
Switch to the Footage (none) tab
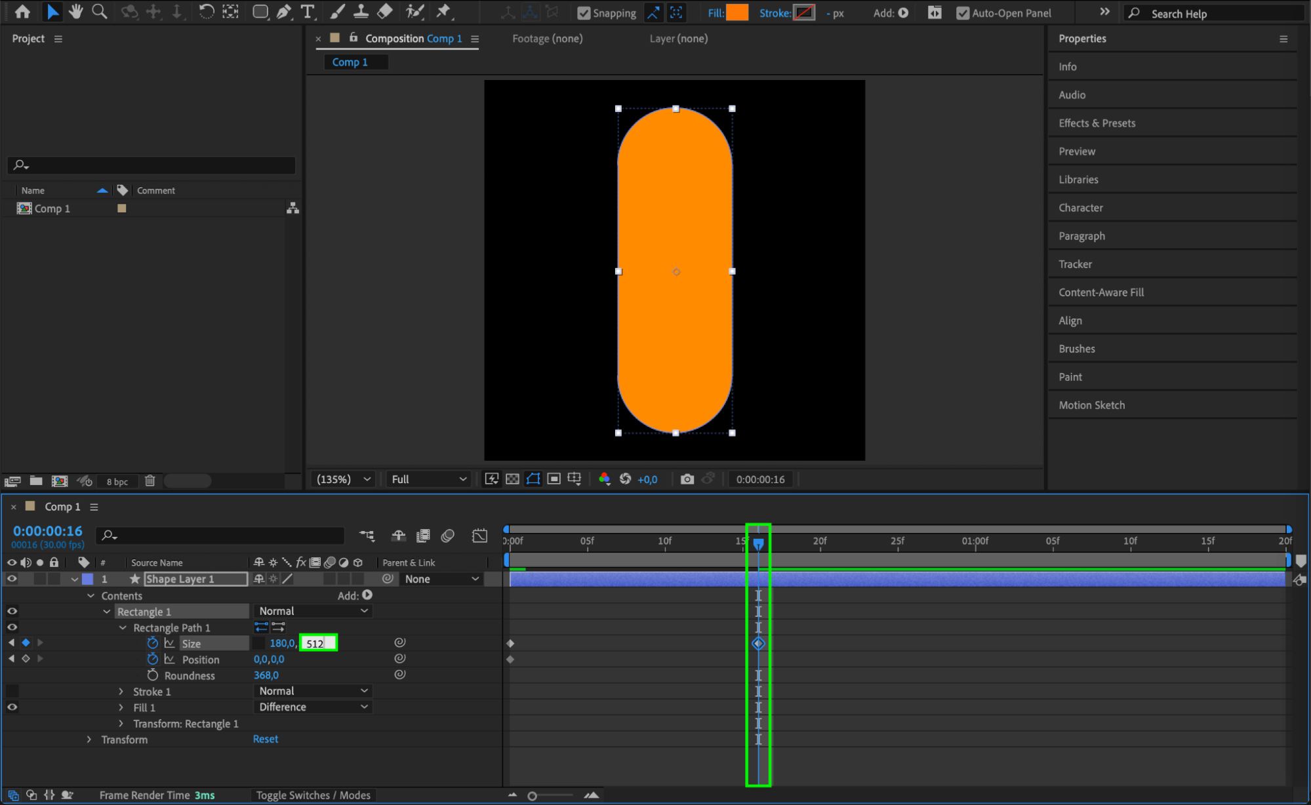click(547, 39)
